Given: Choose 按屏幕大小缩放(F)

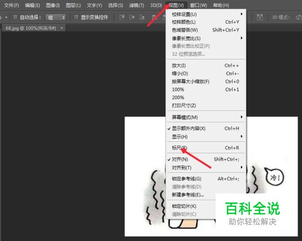Looking at the screenshot, I should (x=206, y=82).
